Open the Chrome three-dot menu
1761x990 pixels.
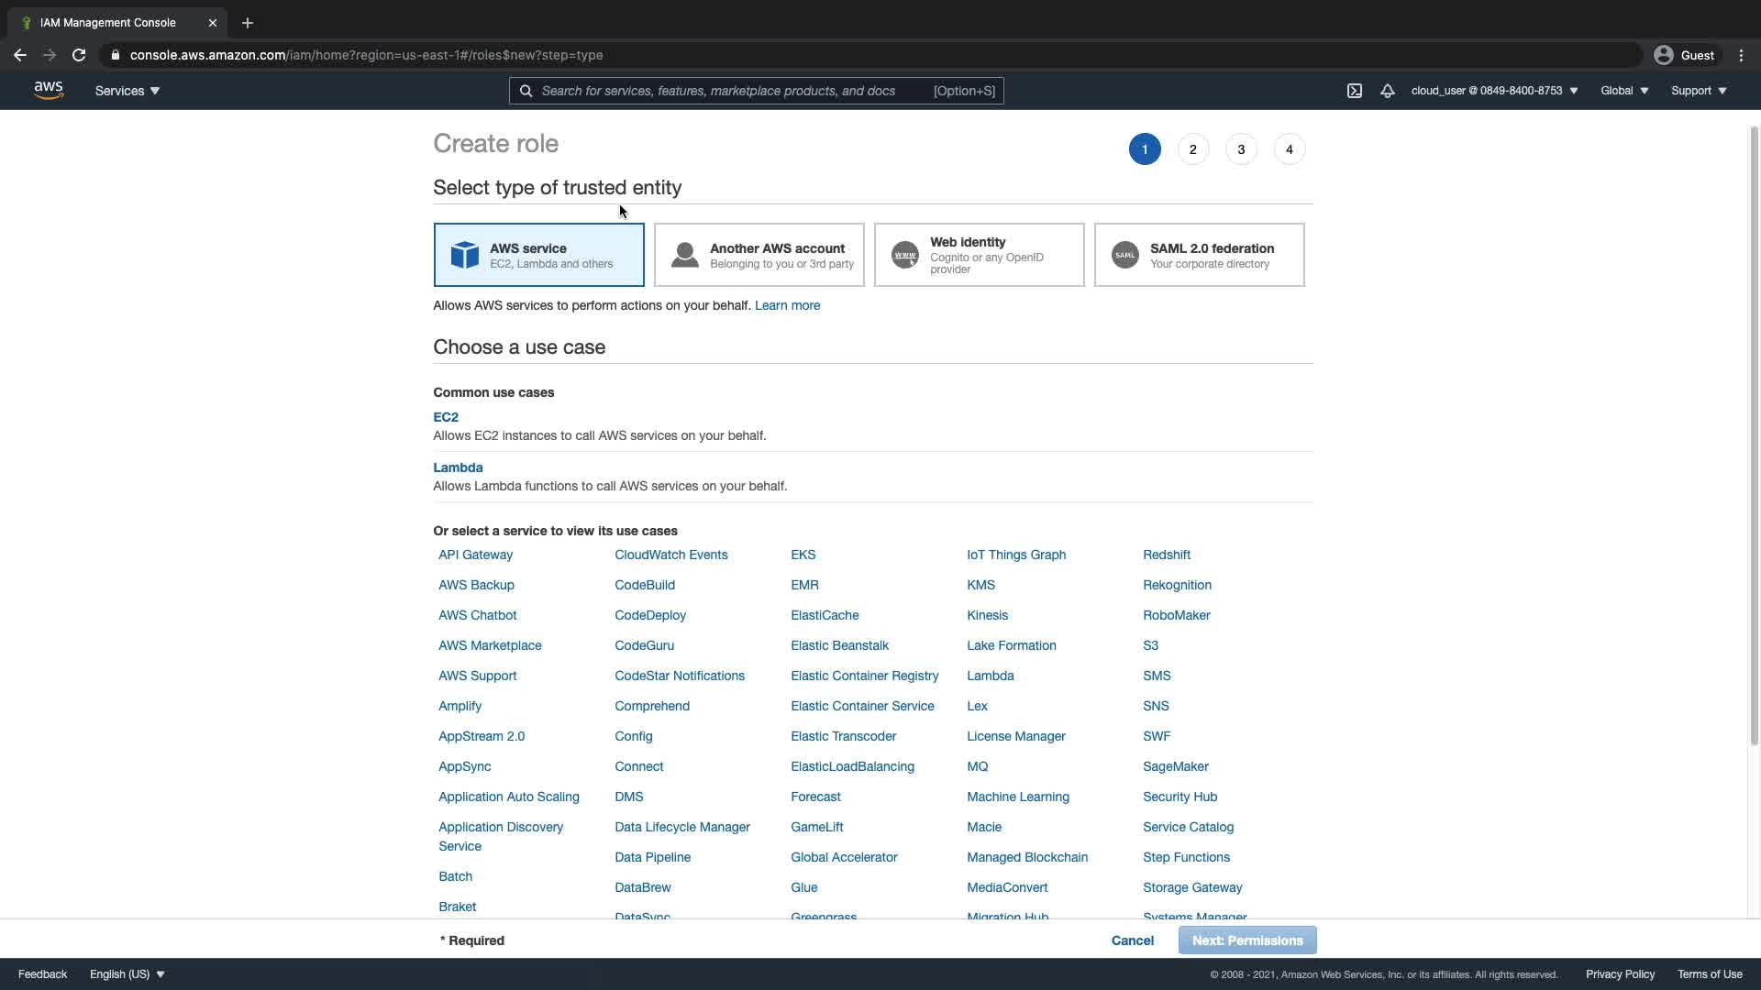coord(1741,55)
